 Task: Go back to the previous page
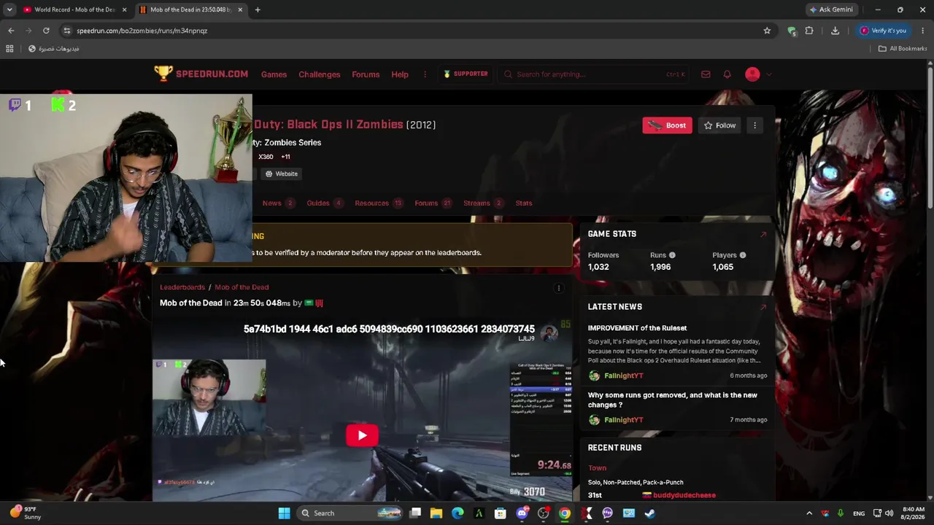[11, 31]
